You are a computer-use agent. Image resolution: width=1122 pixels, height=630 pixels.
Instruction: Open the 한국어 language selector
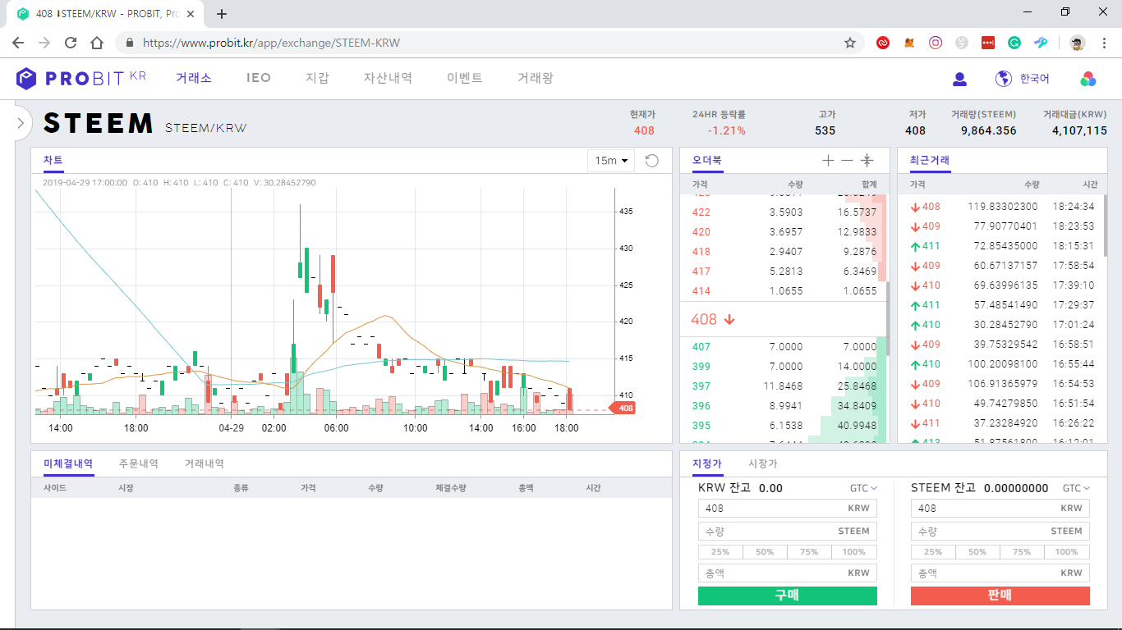1035,79
